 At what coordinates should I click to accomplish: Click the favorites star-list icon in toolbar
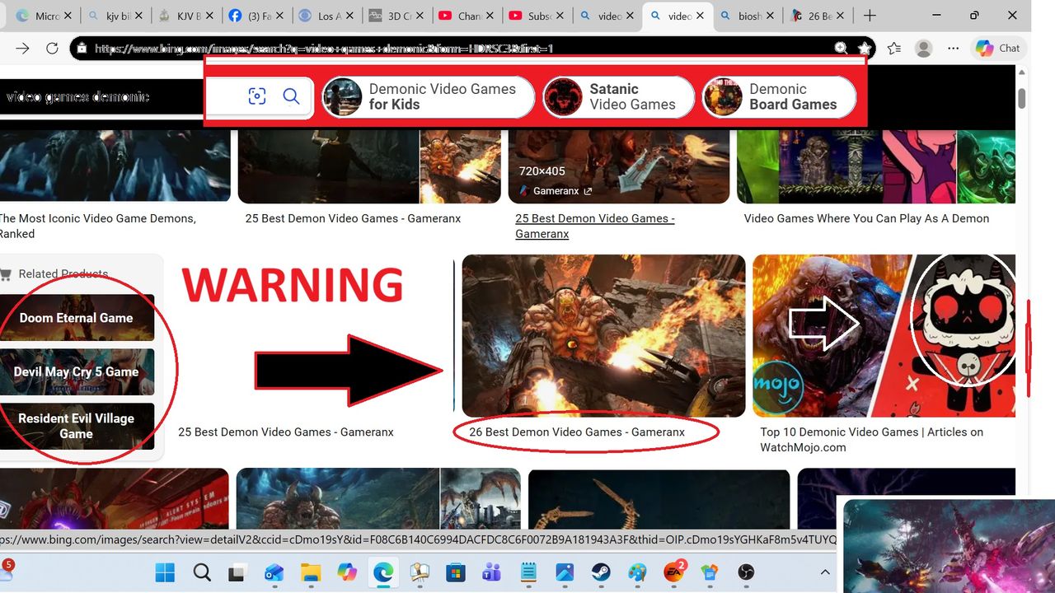pyautogui.click(x=894, y=49)
